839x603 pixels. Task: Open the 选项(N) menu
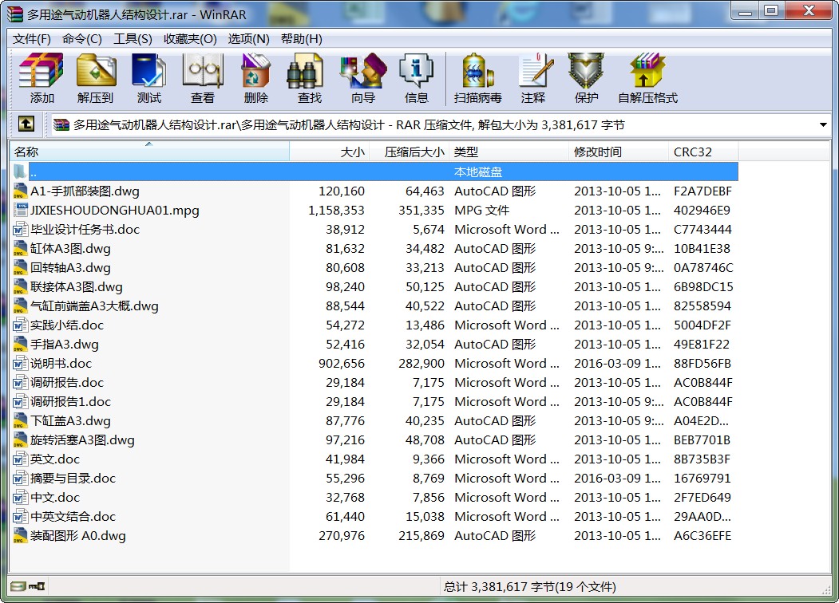(x=248, y=39)
